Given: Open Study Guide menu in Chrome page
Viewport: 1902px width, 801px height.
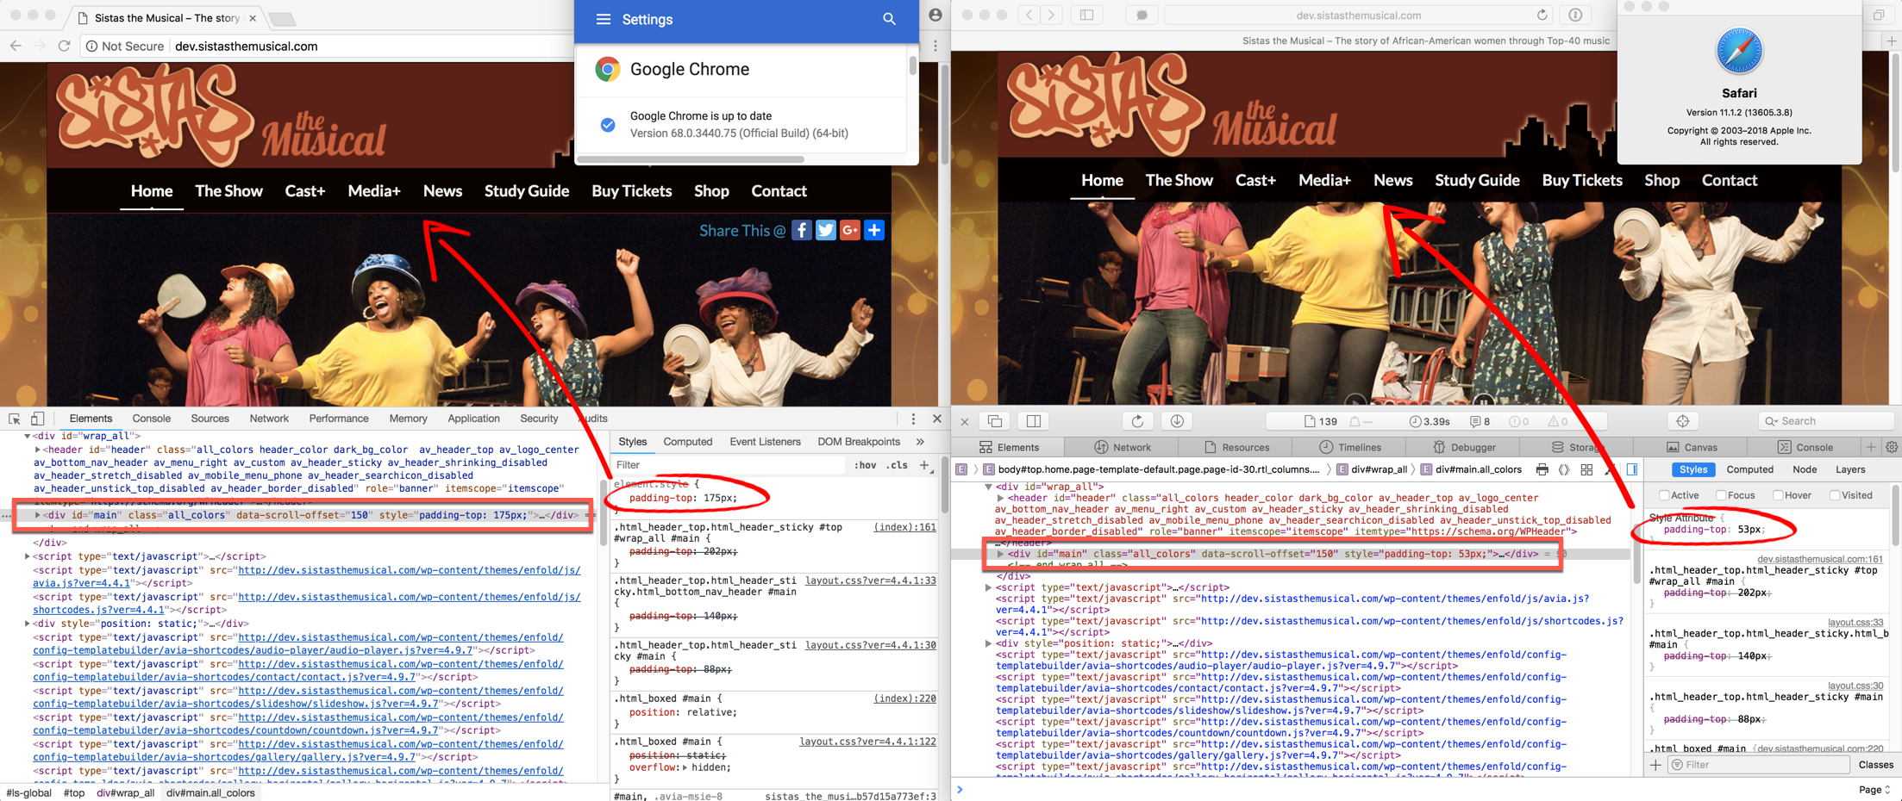Looking at the screenshot, I should (x=527, y=191).
